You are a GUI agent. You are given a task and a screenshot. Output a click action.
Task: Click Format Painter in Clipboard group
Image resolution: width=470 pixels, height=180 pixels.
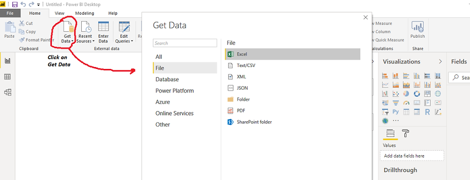point(36,40)
